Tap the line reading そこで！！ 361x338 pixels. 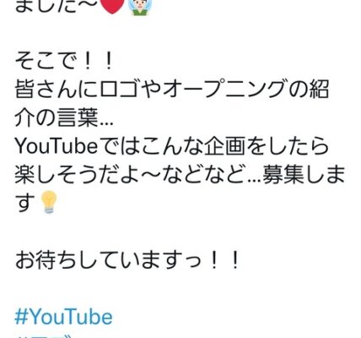(64, 63)
